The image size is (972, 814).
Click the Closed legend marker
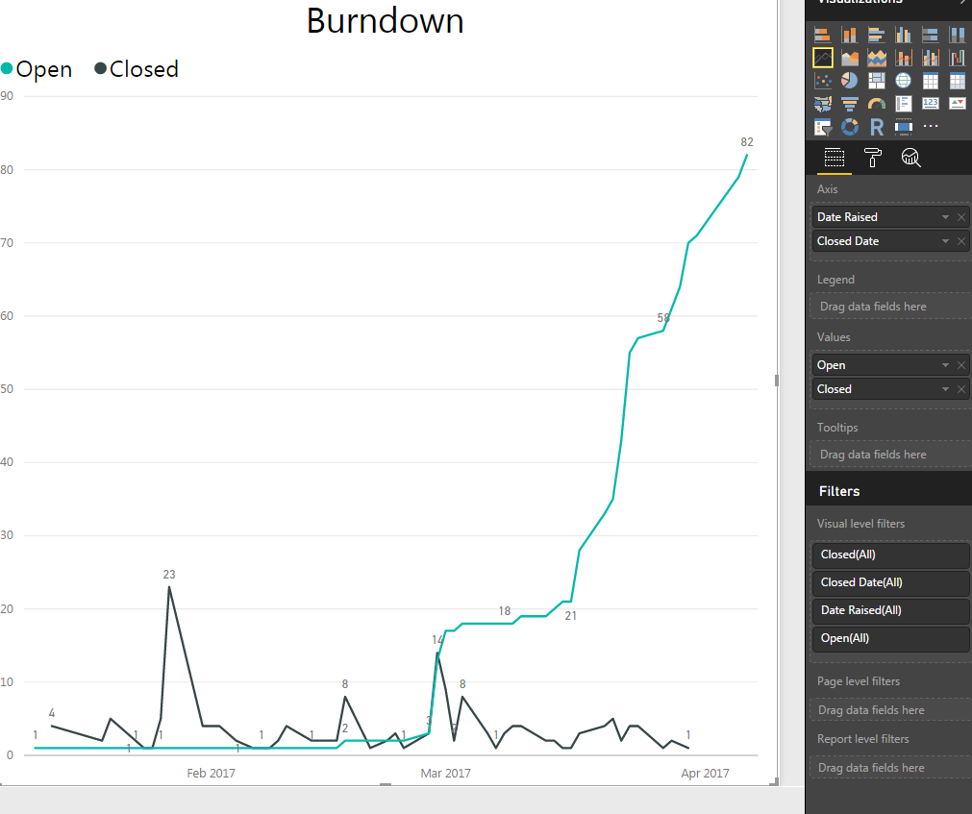coord(100,68)
